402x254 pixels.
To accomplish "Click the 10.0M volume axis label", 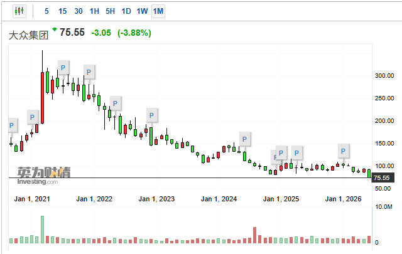I will click(x=384, y=206).
